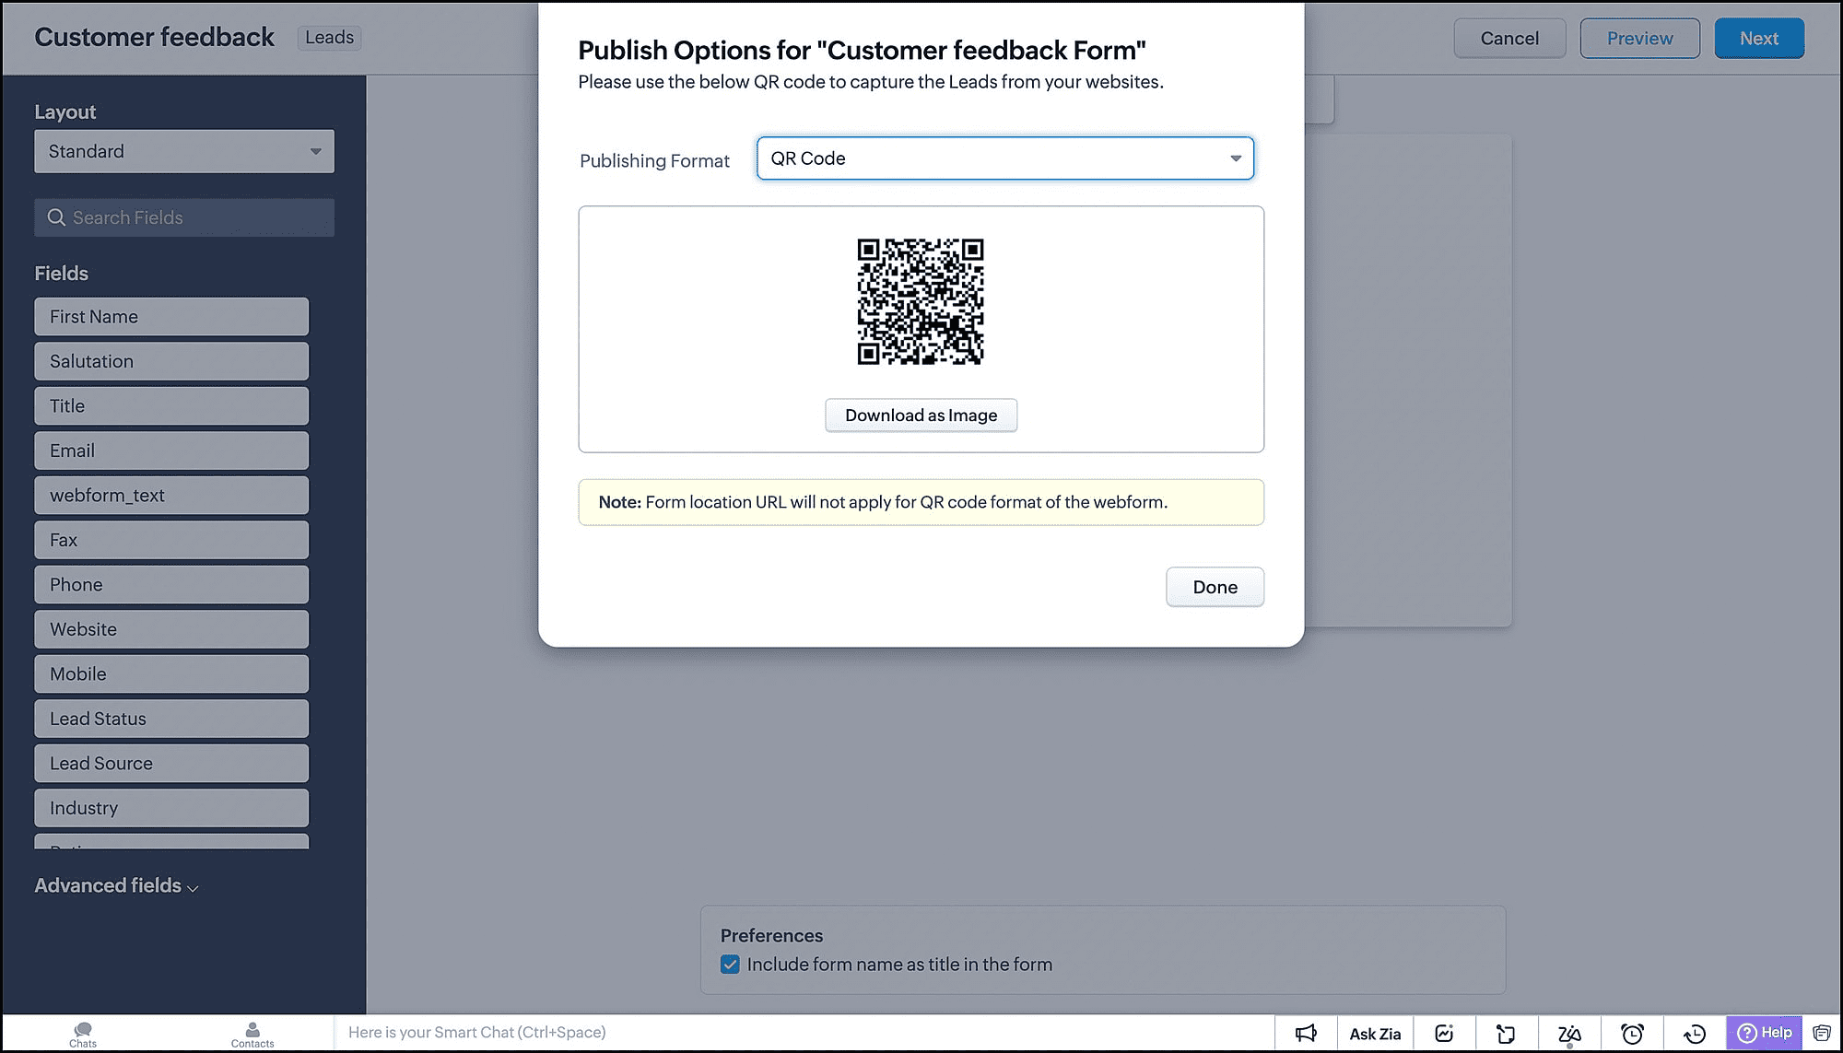Click the Download as Image button
The height and width of the screenshot is (1053, 1843).
(921, 415)
